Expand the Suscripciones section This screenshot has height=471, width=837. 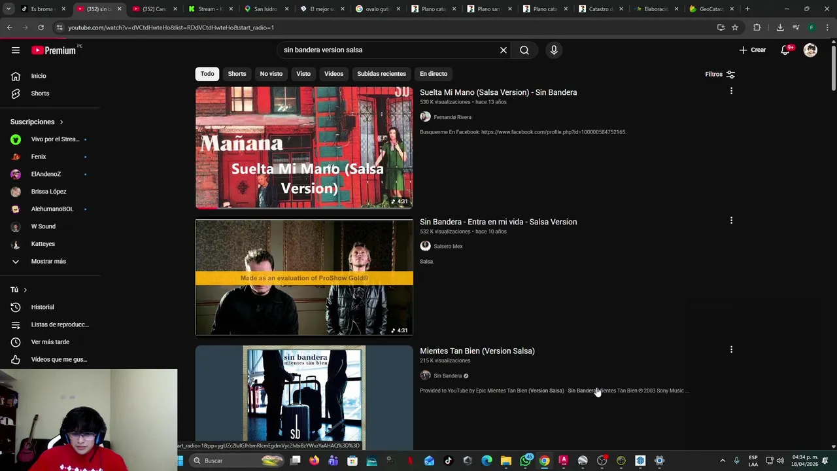click(37, 122)
